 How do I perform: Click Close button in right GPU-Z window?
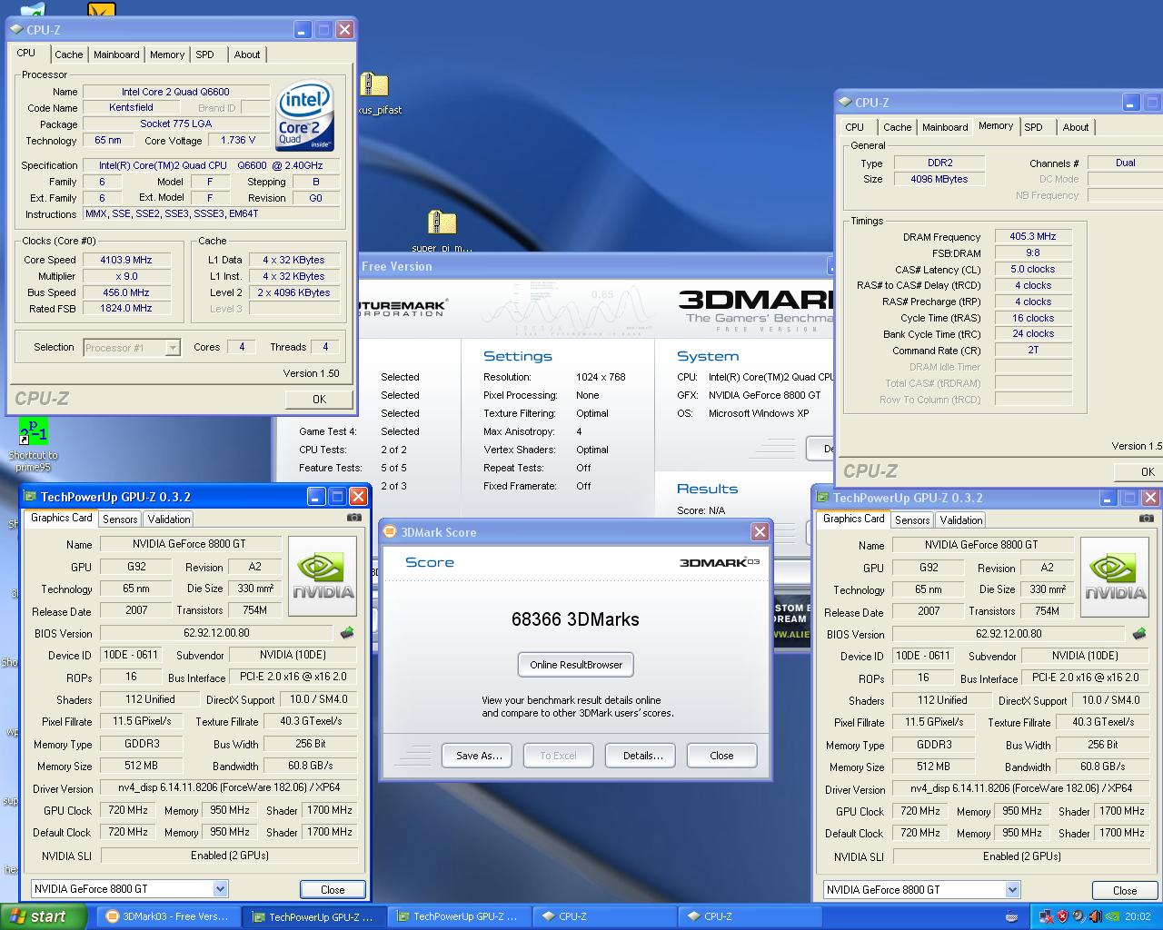[1125, 891]
